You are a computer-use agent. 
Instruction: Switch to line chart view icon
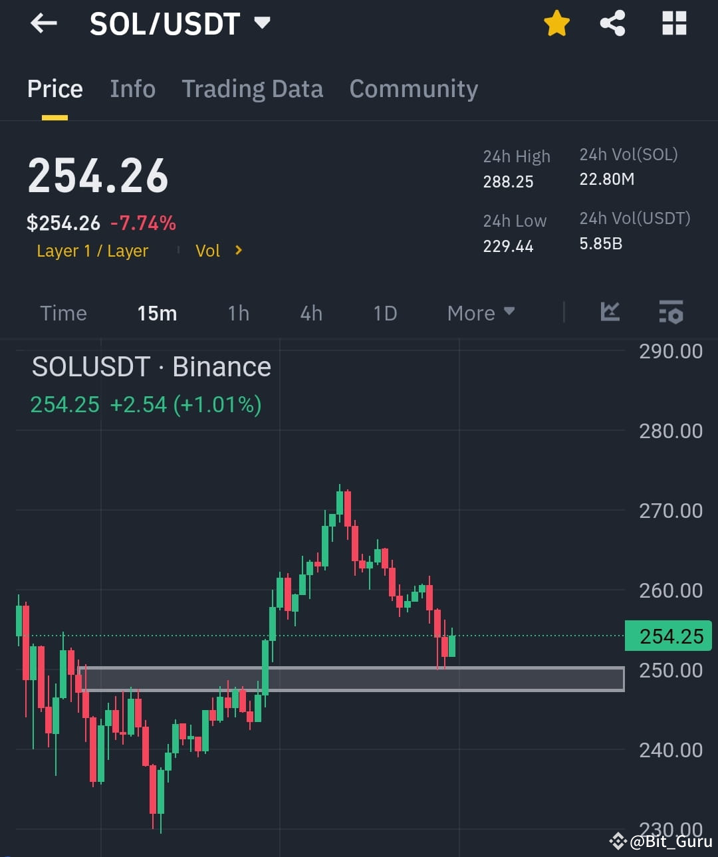click(609, 312)
